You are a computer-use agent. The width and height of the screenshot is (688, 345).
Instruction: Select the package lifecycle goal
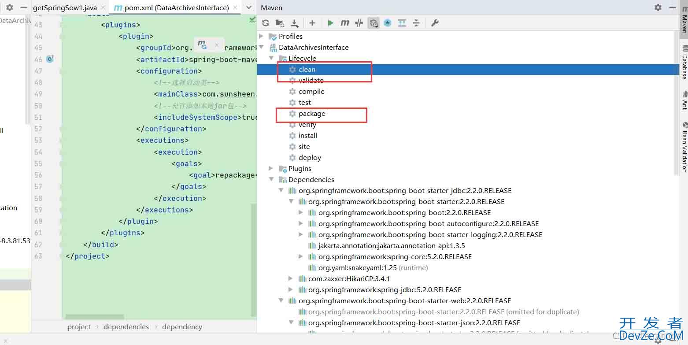(x=312, y=114)
